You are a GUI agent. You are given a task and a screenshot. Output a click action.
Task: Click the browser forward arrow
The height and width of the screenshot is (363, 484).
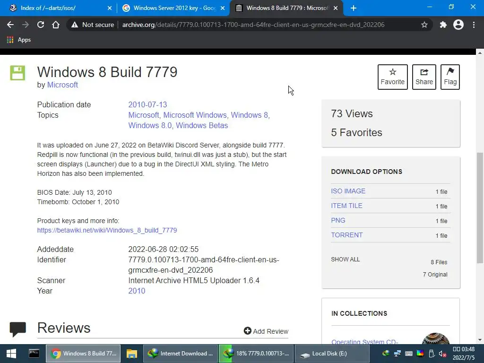26,25
